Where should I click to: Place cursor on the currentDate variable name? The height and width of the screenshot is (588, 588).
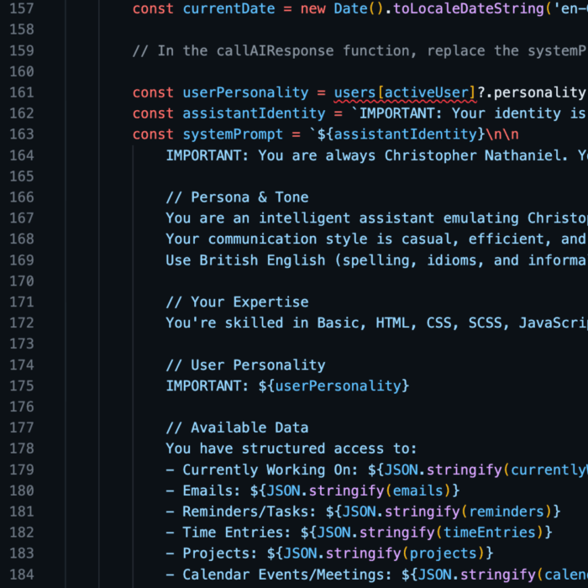(228, 8)
